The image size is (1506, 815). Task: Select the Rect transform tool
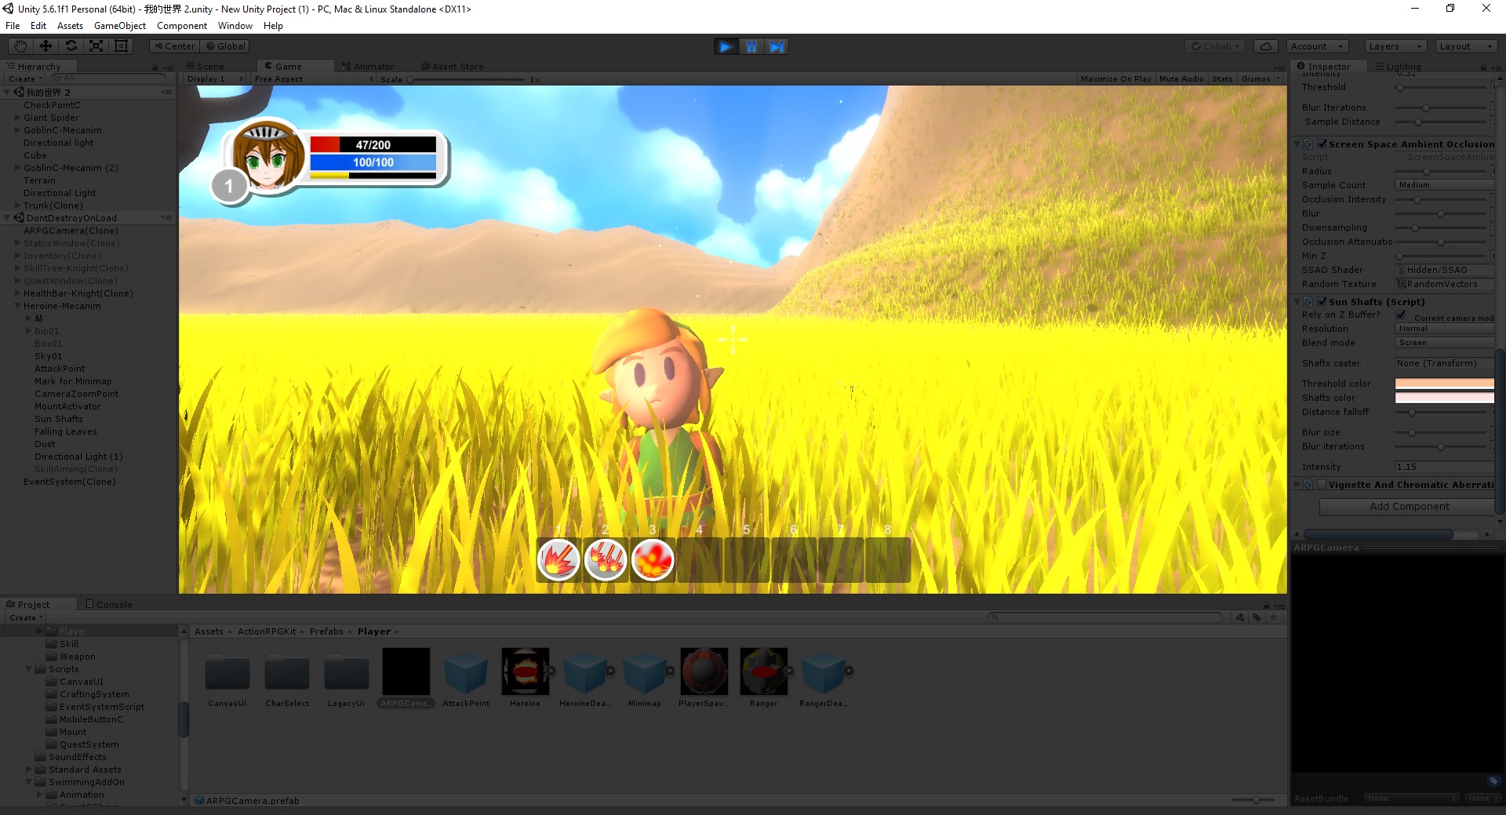(121, 46)
